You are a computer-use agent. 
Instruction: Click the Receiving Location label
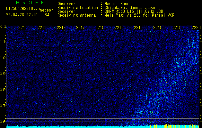78,8
